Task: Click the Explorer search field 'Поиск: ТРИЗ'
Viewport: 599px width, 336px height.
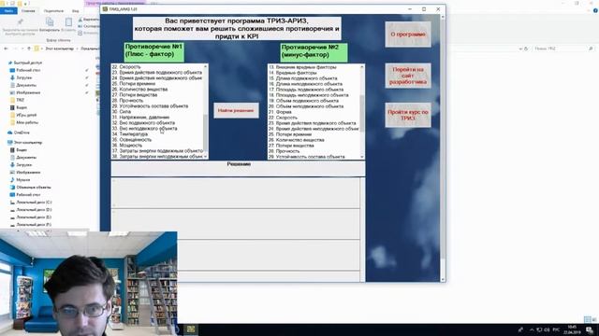Action: (x=562, y=49)
